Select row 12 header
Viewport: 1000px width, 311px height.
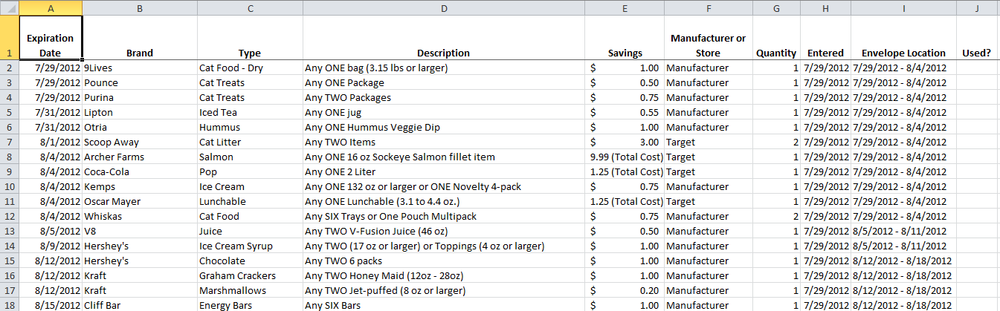click(x=9, y=216)
